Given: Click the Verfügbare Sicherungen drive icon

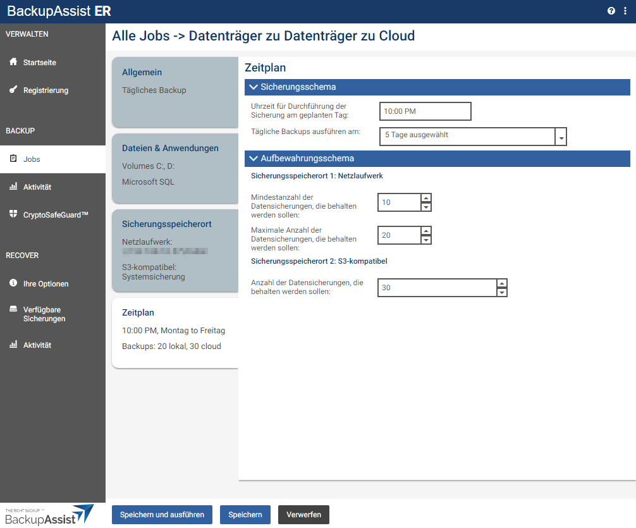Looking at the screenshot, I should pos(13,310).
